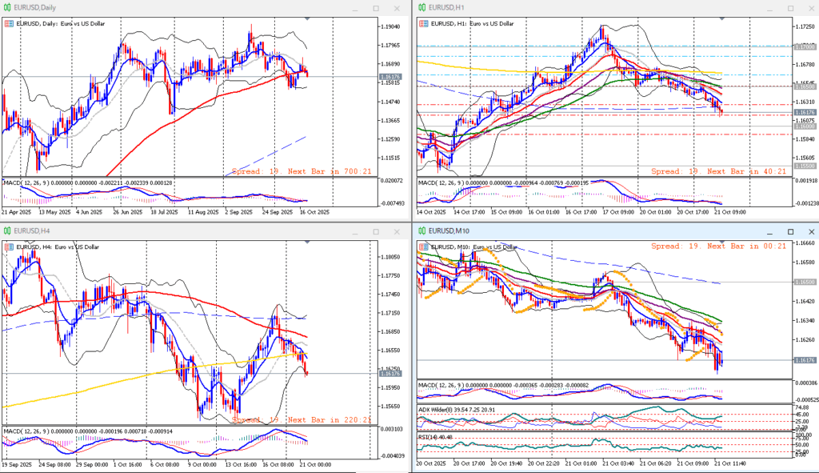Click the candlestick icon in EURUSD,H4 title bar
The image size is (819, 473).
7,230
